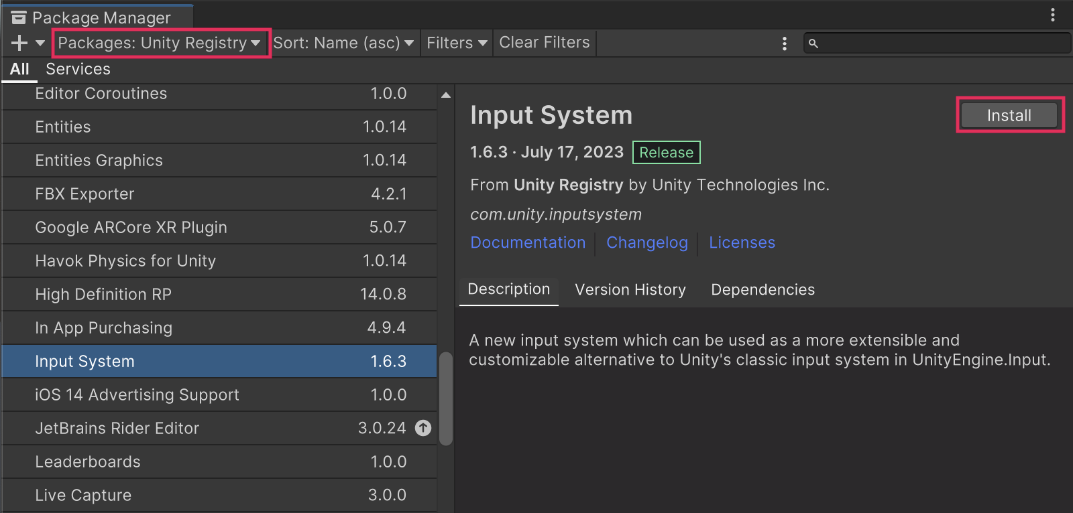
Task: Open the Packages: Unity Registry dropdown
Action: pos(160,43)
